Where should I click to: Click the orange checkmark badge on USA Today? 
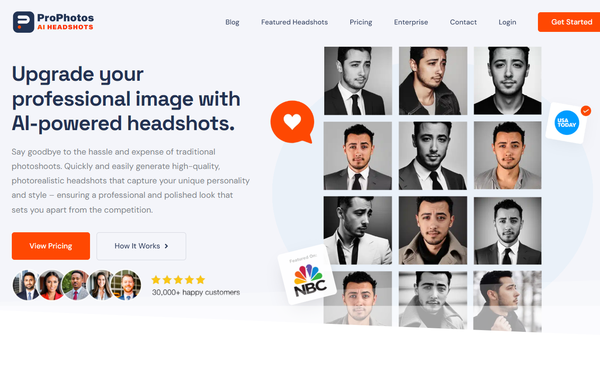(586, 110)
